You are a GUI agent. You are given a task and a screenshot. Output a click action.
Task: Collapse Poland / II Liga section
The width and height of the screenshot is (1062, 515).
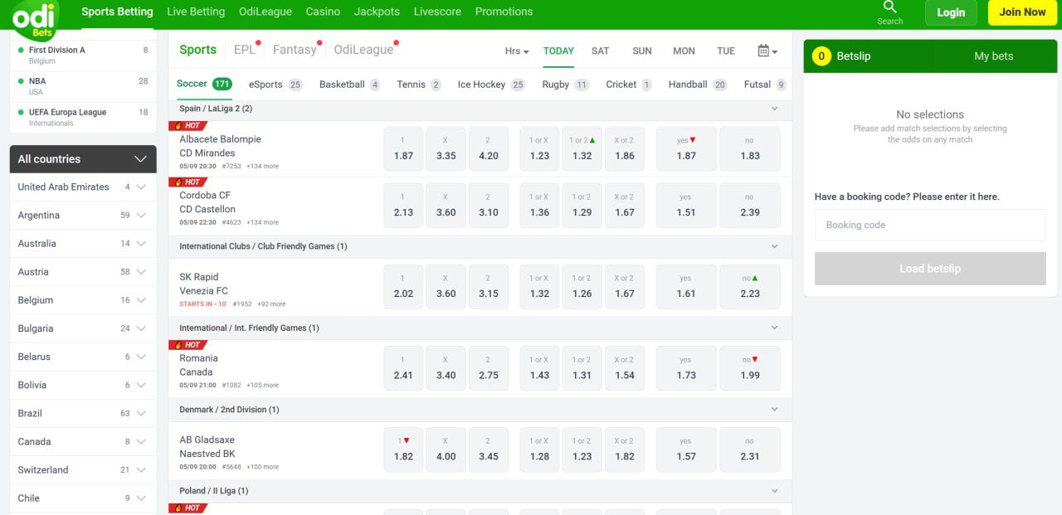coord(775,491)
